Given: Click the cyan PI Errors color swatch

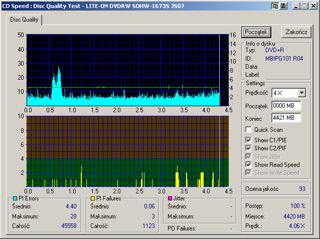Looking at the screenshot, I should (x=15, y=198).
